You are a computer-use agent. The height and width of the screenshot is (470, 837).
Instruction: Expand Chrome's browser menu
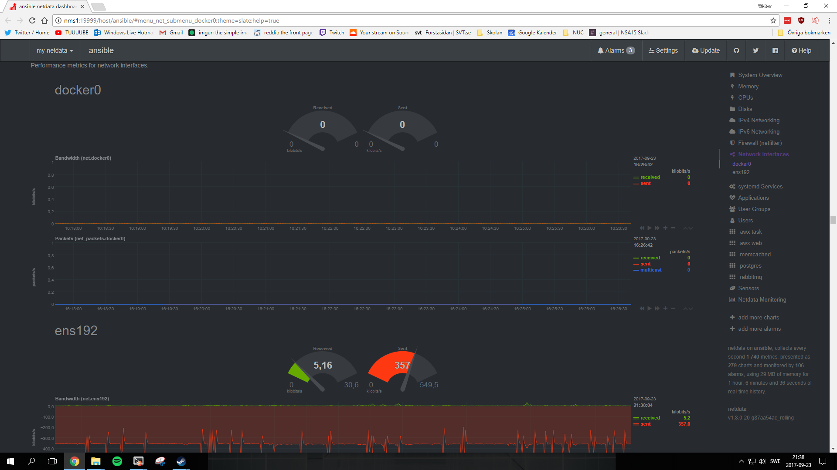click(829, 20)
